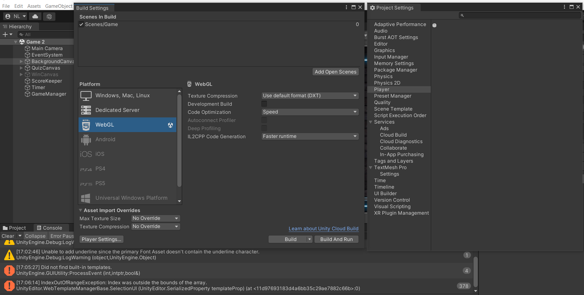Click the Build And Run button
Viewport: 584px width, 295px height.
coord(336,239)
